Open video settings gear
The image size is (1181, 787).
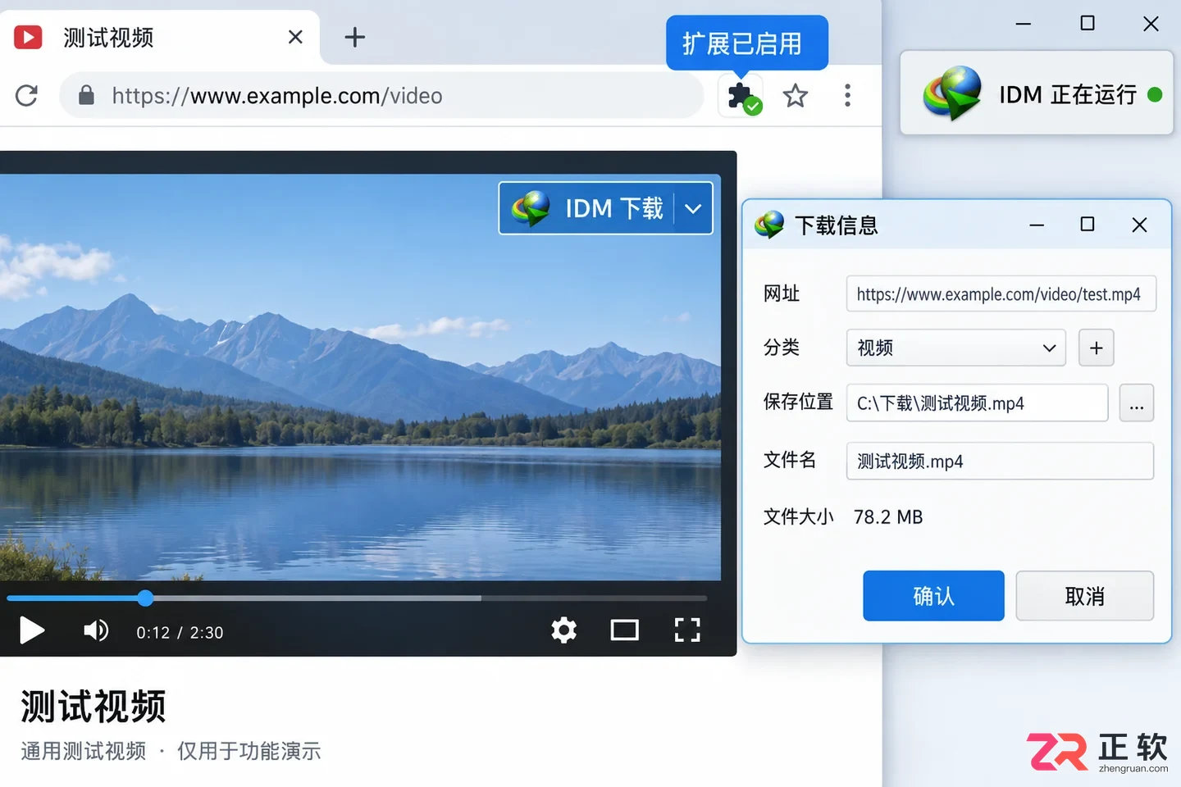(x=563, y=630)
